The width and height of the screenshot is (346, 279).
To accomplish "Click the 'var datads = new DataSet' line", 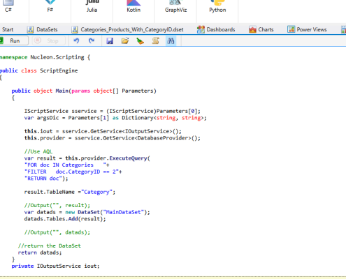I will (x=87, y=212).
